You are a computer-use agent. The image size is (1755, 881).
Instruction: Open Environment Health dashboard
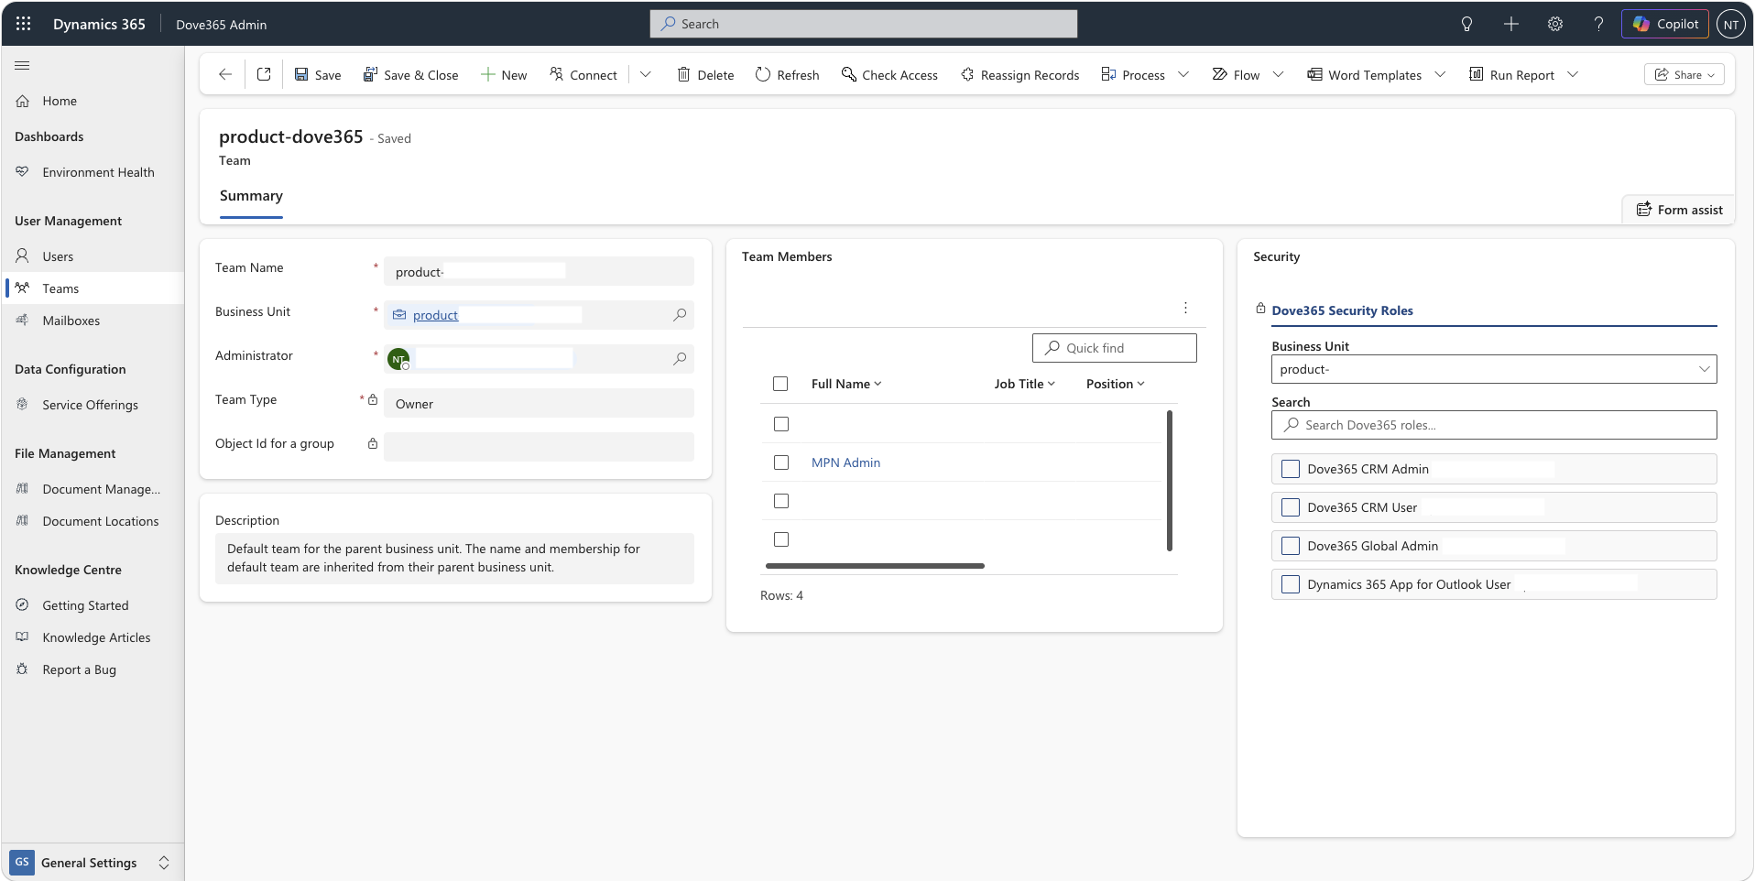[93, 172]
